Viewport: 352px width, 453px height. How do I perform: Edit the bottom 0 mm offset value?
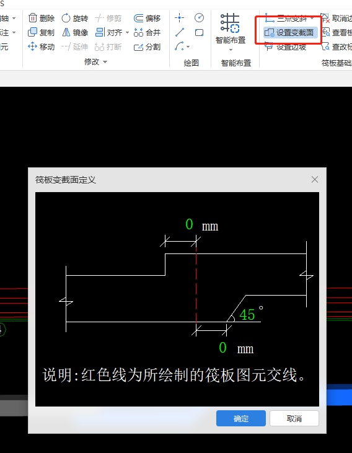[x=222, y=348]
